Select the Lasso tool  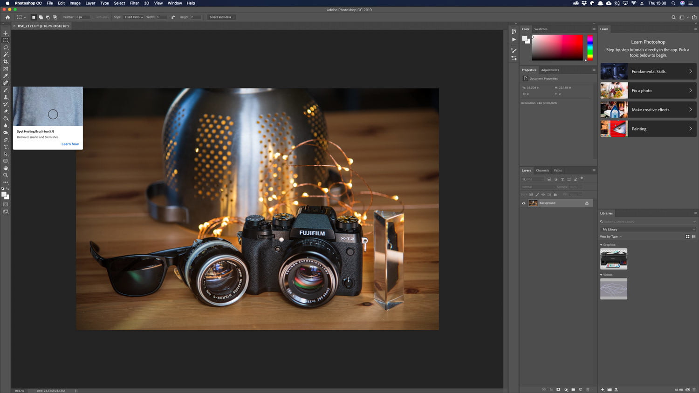pyautogui.click(x=6, y=47)
